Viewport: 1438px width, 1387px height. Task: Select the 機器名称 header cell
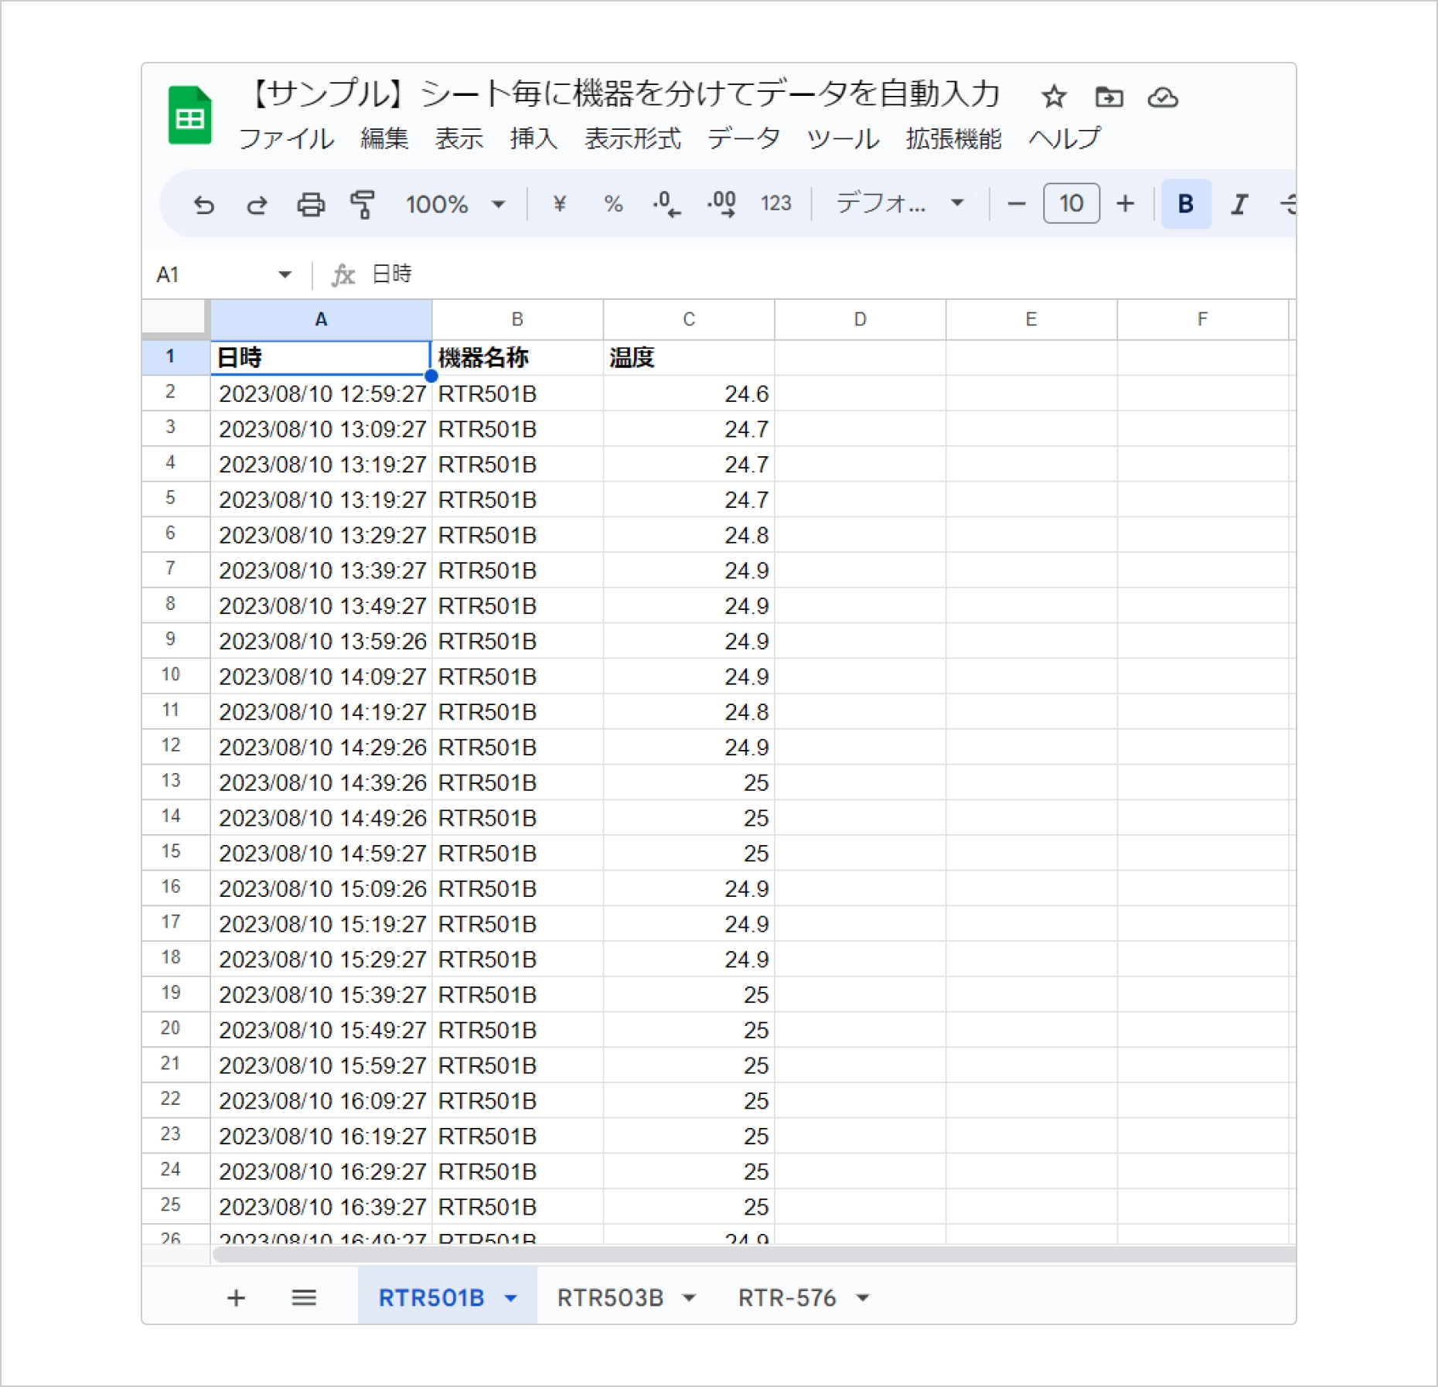coord(517,358)
